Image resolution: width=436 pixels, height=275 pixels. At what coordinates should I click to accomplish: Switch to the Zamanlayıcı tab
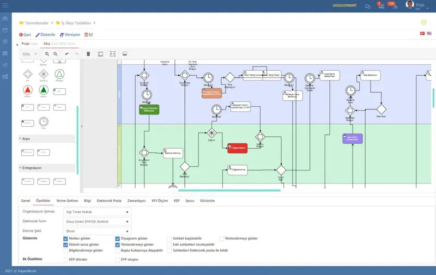pyautogui.click(x=137, y=200)
